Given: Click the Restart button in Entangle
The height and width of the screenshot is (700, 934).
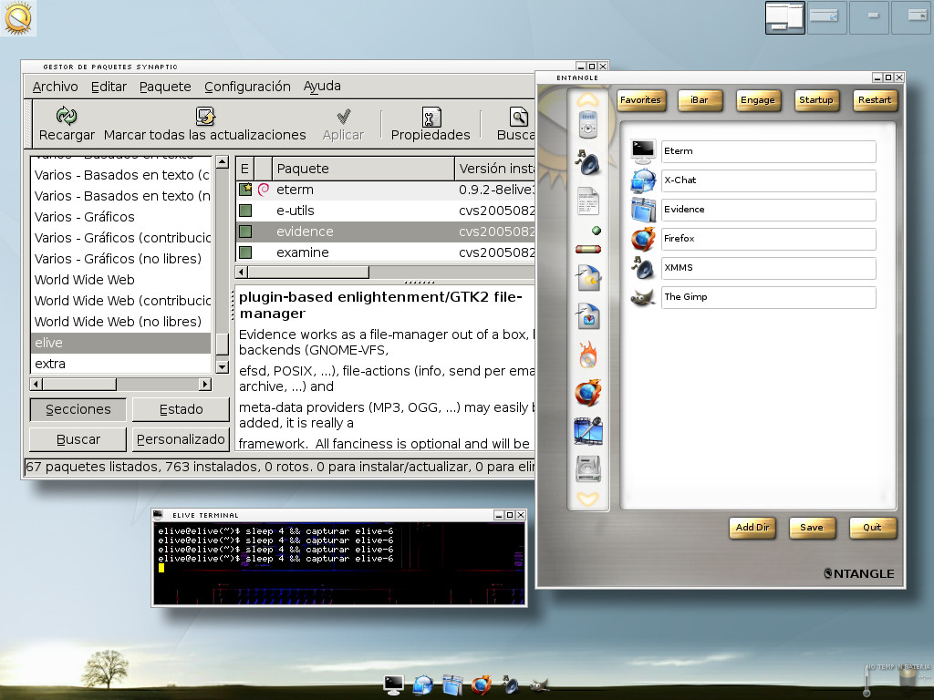Looking at the screenshot, I should tap(875, 100).
